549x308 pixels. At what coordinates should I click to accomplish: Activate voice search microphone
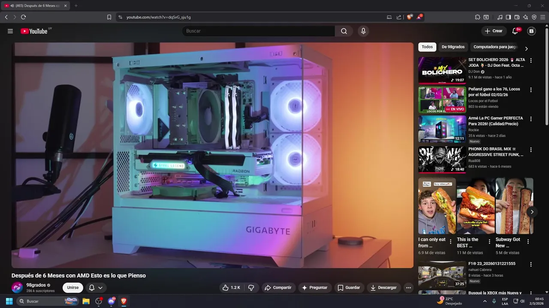coord(363,31)
